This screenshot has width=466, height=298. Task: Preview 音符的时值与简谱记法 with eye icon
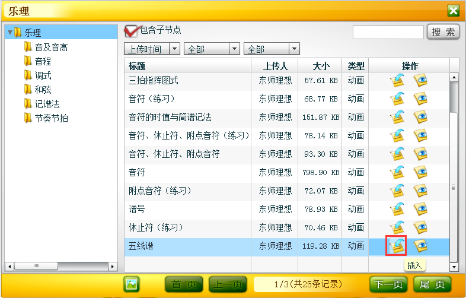[x=420, y=118]
